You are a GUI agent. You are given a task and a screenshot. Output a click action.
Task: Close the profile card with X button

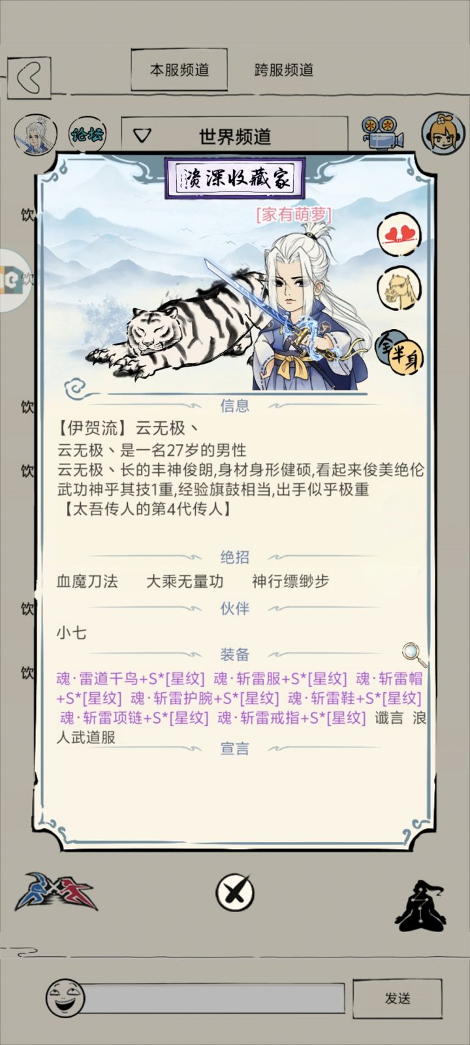pyautogui.click(x=234, y=892)
